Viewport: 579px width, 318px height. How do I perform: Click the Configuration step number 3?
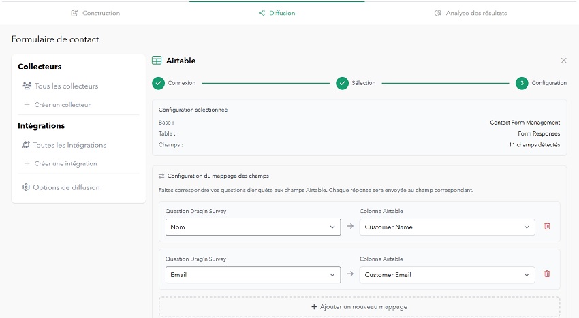[522, 84]
